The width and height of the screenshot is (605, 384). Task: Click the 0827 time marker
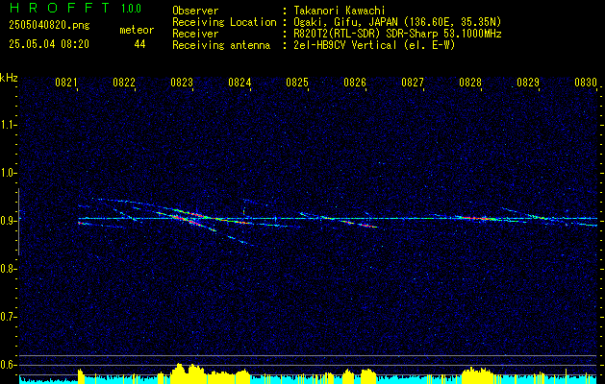tap(413, 82)
